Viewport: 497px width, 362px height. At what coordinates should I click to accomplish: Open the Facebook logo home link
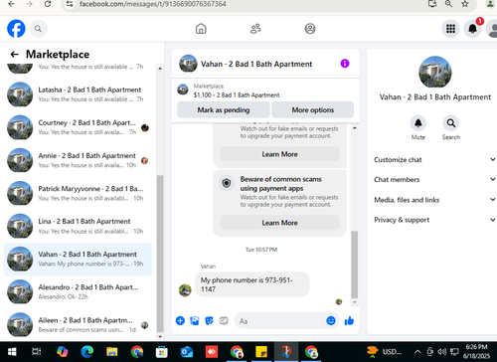coord(16,29)
